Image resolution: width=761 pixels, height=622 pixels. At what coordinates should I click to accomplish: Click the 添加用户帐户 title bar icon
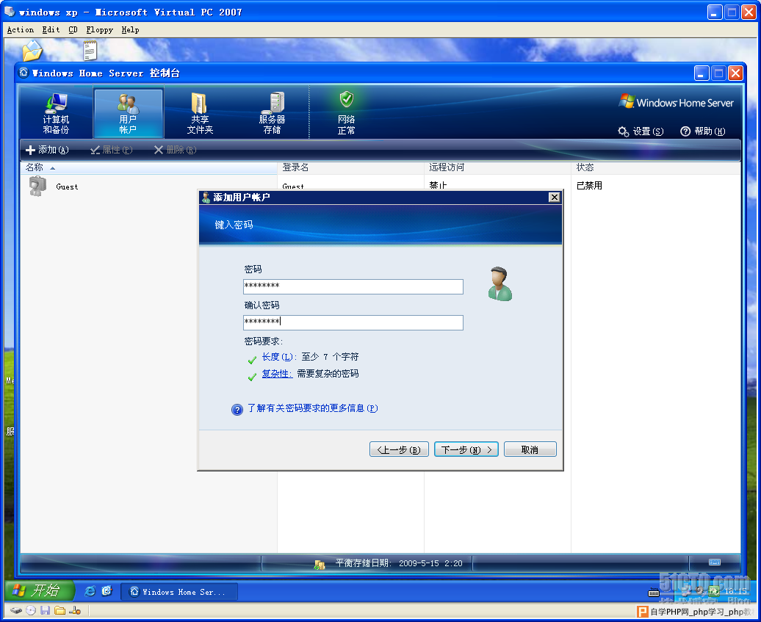point(206,197)
